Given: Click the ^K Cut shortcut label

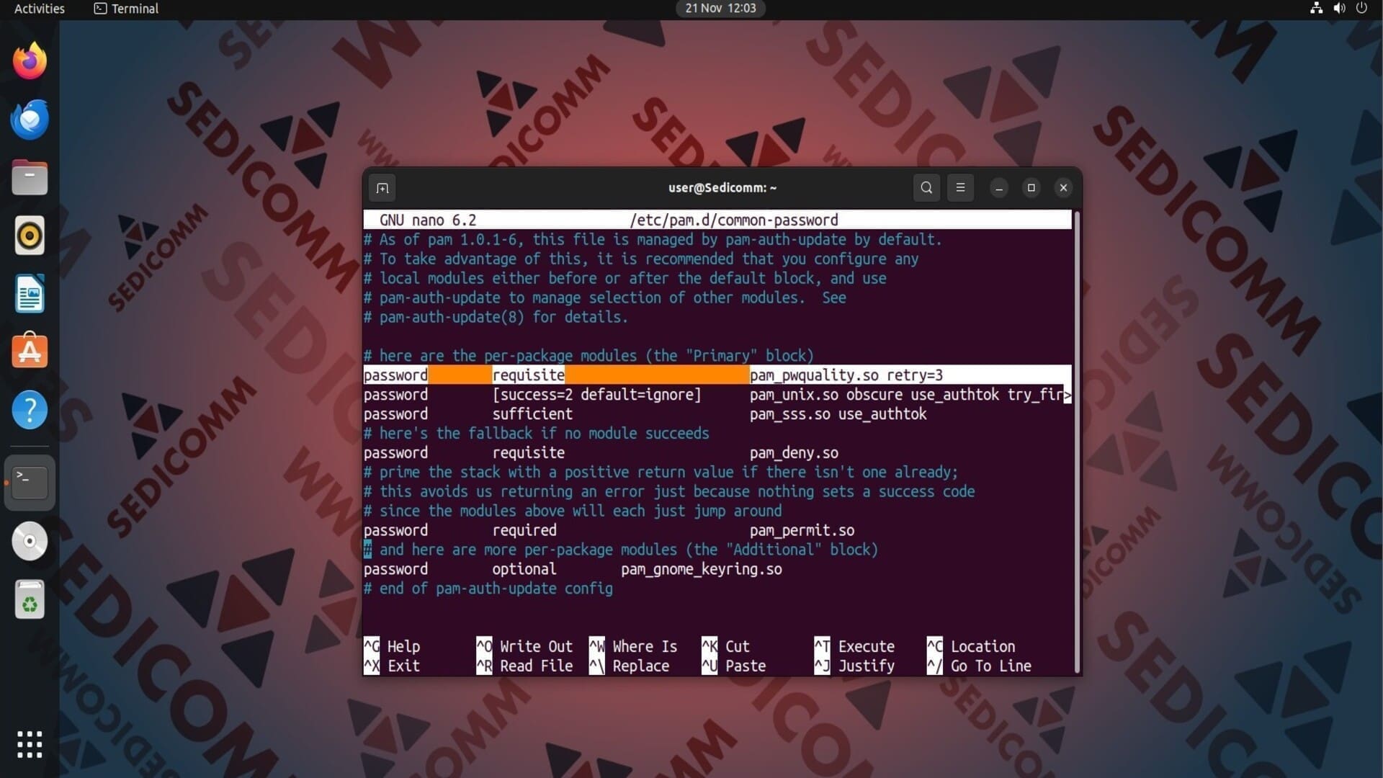Looking at the screenshot, I should tap(726, 646).
